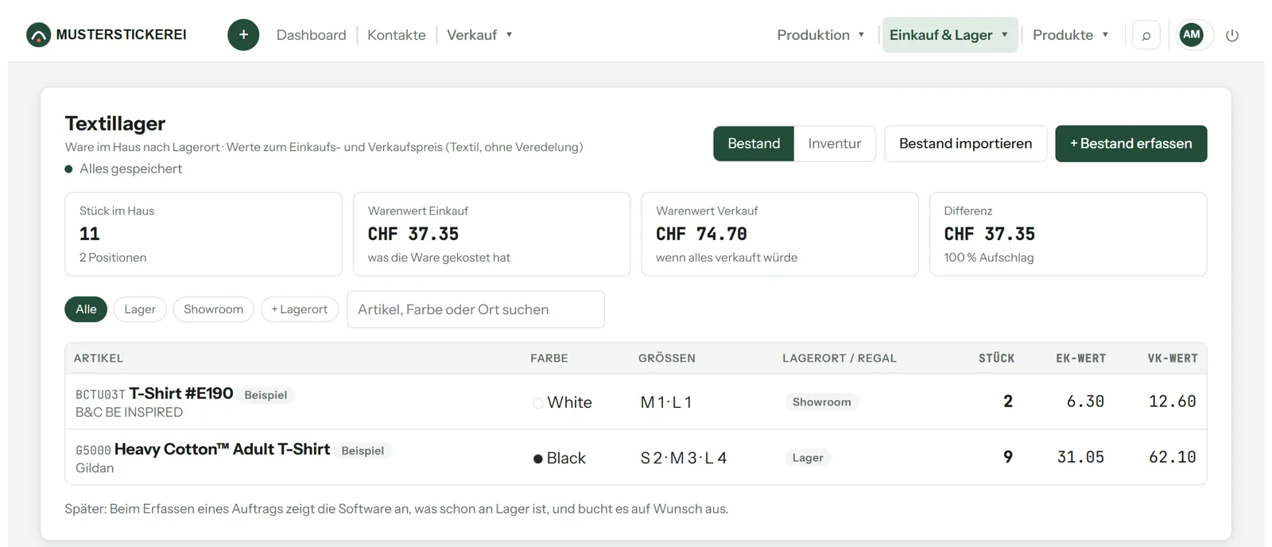Open the Einkauf & Lager dropdown

[949, 35]
